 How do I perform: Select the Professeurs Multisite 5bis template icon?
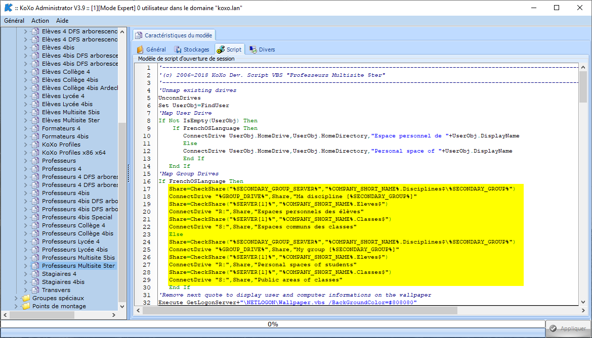(35, 258)
